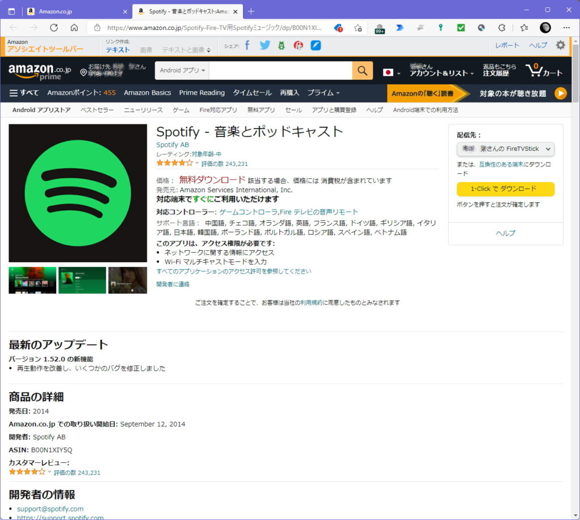This screenshot has width=580, height=520.
Task: Click the large Spotify logo image
Action: 78,193
